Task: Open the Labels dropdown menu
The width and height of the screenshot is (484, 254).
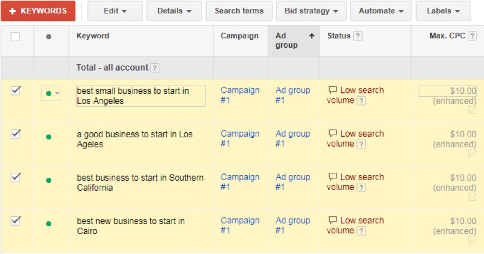Action: (x=443, y=11)
